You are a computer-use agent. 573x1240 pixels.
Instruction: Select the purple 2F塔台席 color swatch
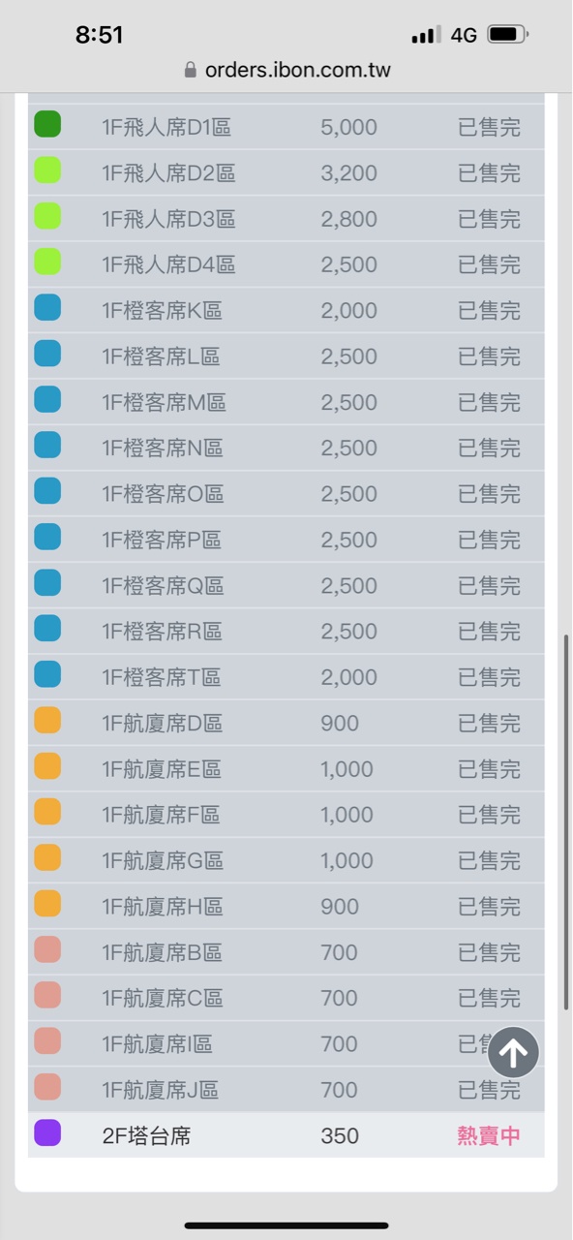[x=47, y=1132]
